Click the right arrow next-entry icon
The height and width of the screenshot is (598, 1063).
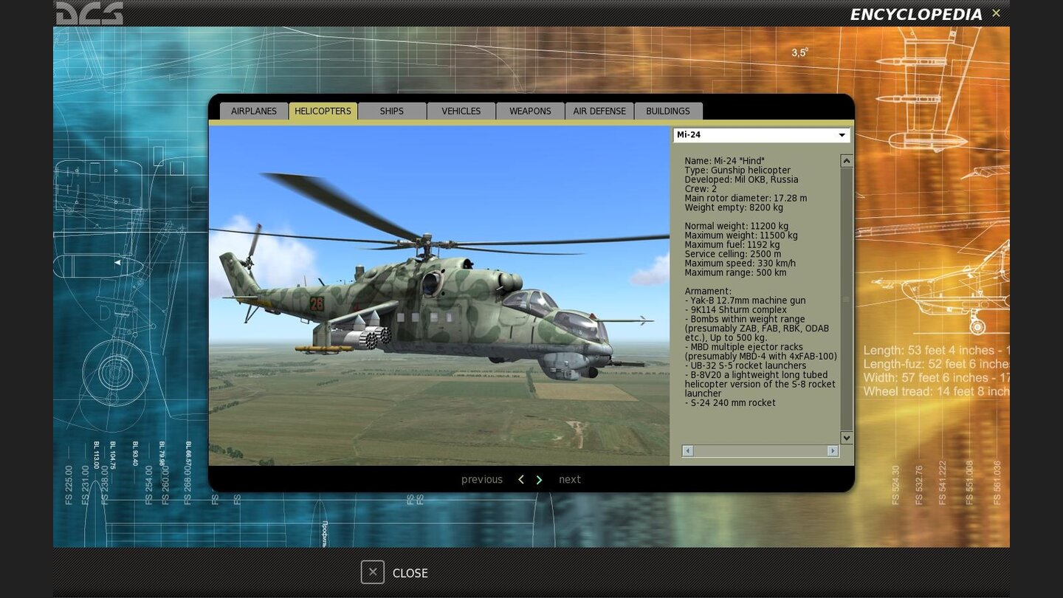point(539,480)
